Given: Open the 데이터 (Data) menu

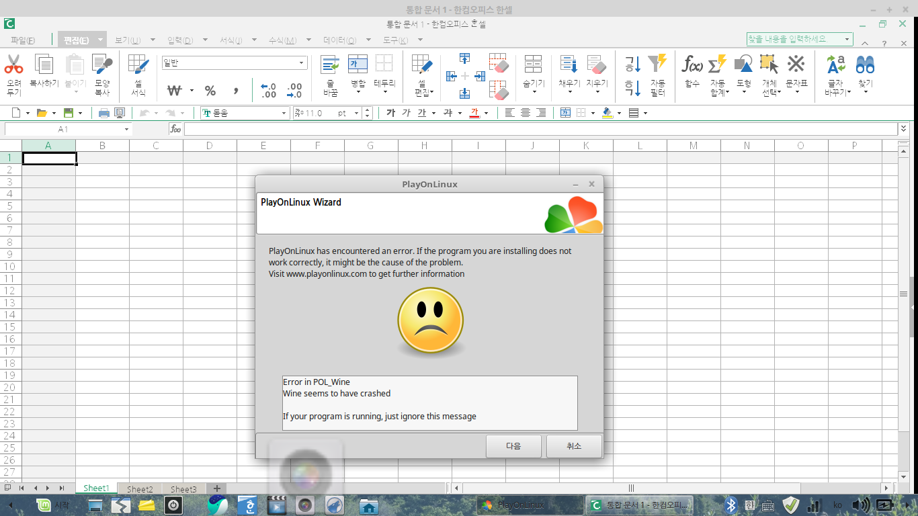Looking at the screenshot, I should coord(339,40).
